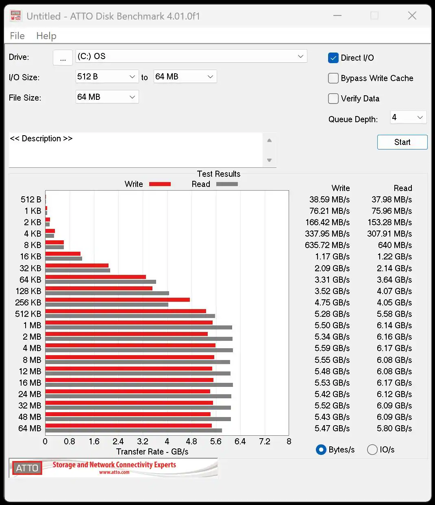Disable the Direct I/O checkbox
This screenshot has width=435, height=505.
coord(333,58)
